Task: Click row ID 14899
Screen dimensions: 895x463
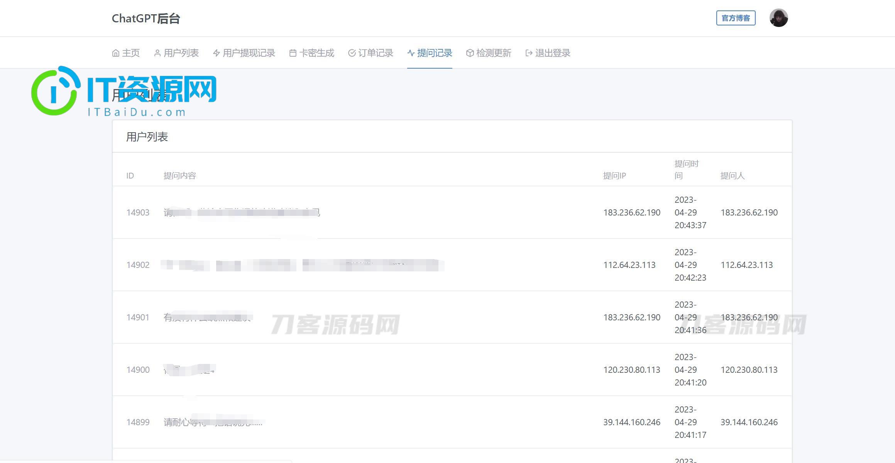Action: [138, 422]
